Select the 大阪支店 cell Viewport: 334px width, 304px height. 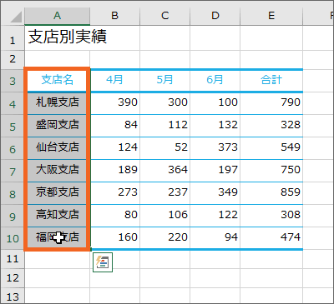coord(57,171)
